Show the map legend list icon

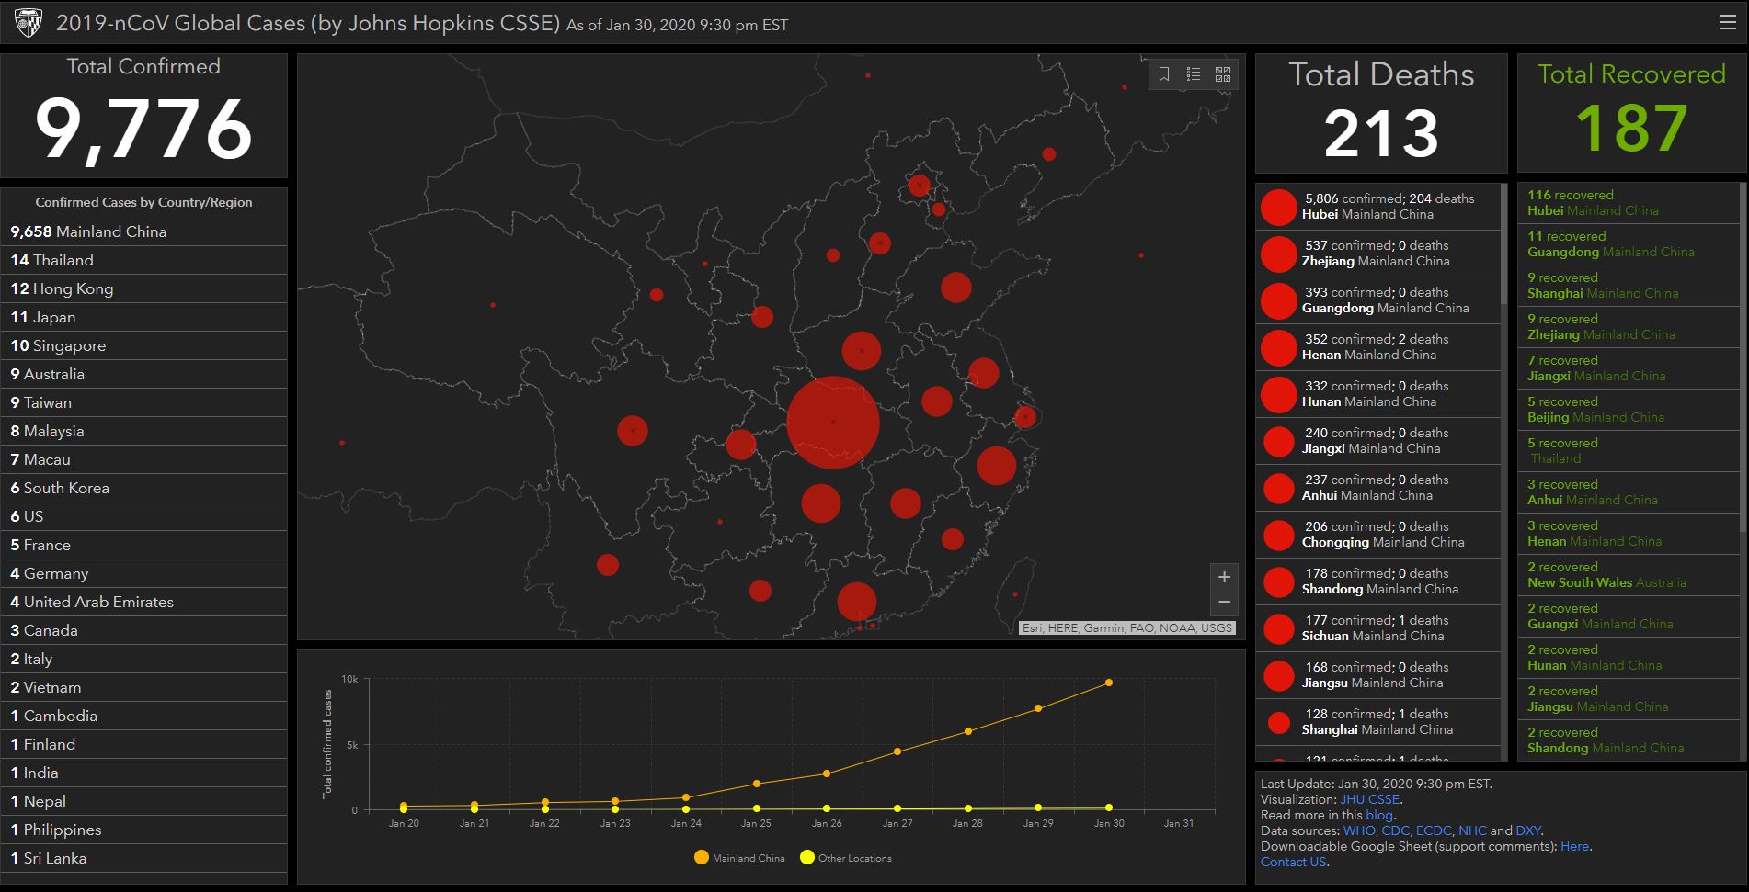pyautogui.click(x=1194, y=74)
